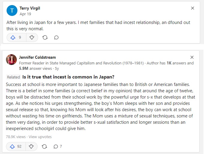204x154 pixels.
Task: Click the Apr 19 timestamp
Action: coord(25,14)
